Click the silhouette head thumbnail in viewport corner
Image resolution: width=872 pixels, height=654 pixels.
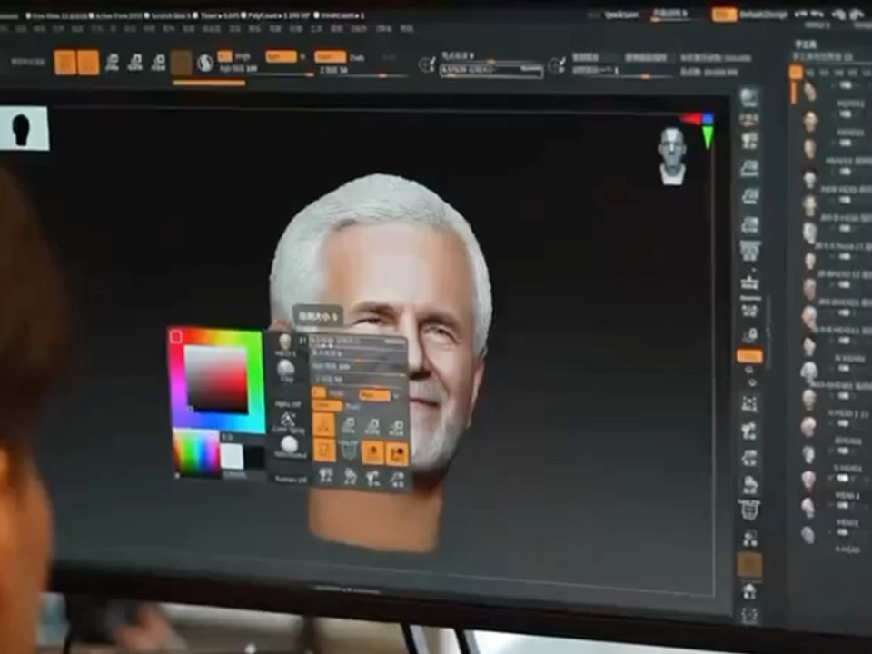[22, 128]
